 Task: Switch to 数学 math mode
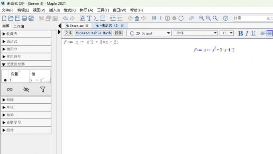[x=118, y=33]
